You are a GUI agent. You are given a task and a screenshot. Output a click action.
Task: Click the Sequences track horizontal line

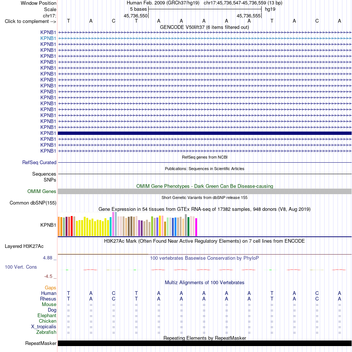click(205, 174)
